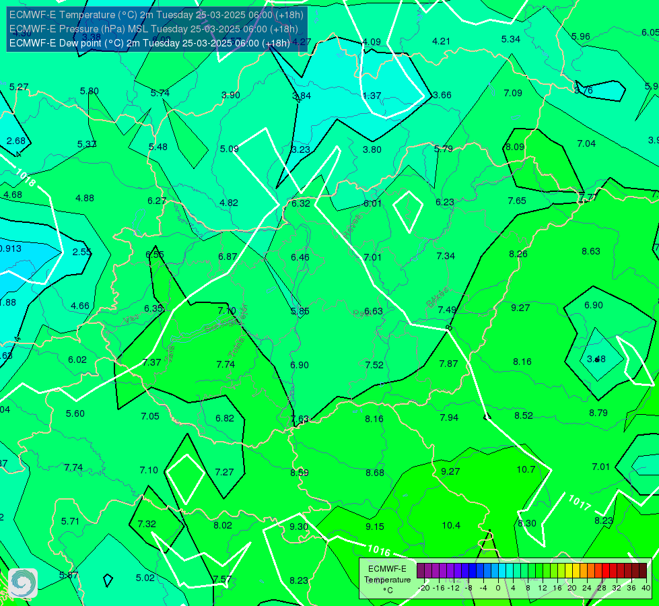
Task: Click the 2.55 temperature value
Action: [x=81, y=252]
